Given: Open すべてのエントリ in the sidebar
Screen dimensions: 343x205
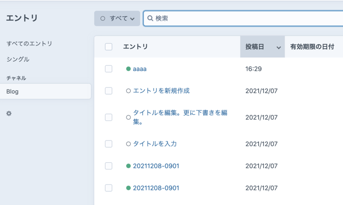Looking at the screenshot, I should point(29,44).
